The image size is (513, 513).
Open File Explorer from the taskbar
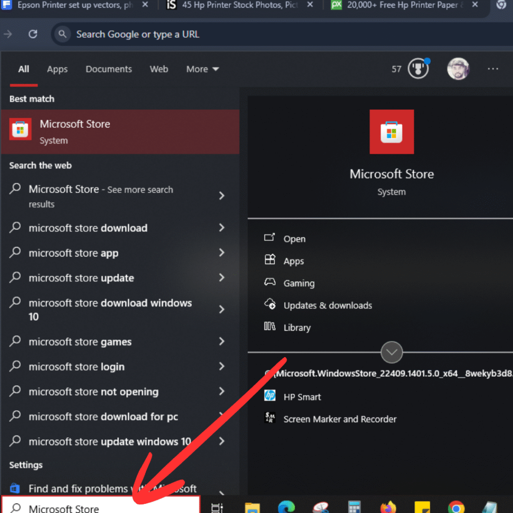click(x=252, y=507)
